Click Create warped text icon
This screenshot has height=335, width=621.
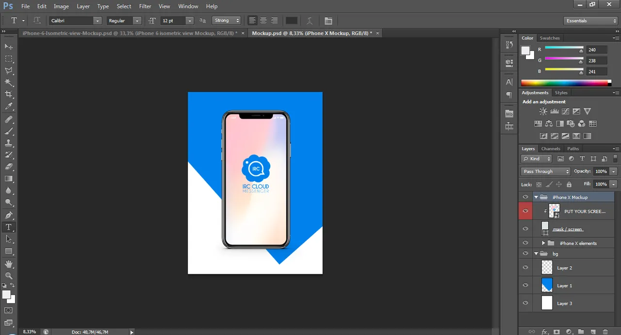pos(310,21)
